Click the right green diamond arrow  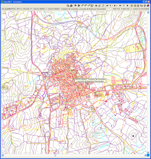[127, 6]
